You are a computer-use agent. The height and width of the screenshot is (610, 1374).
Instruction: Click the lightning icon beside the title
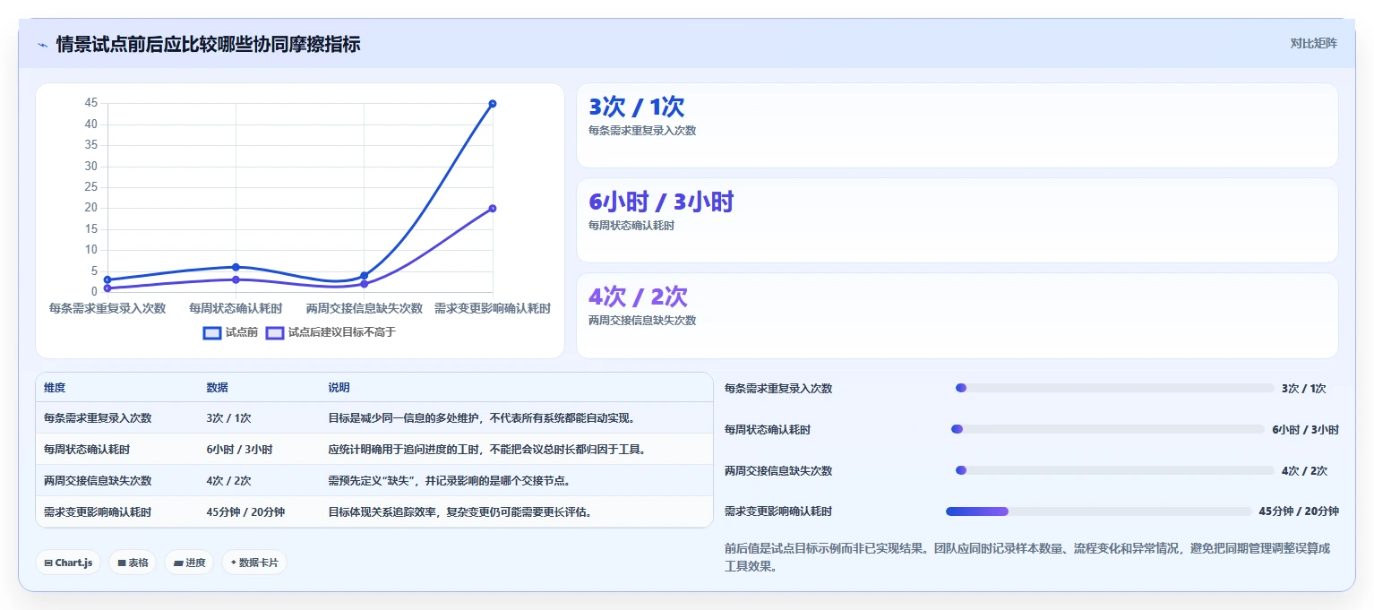[x=42, y=45]
